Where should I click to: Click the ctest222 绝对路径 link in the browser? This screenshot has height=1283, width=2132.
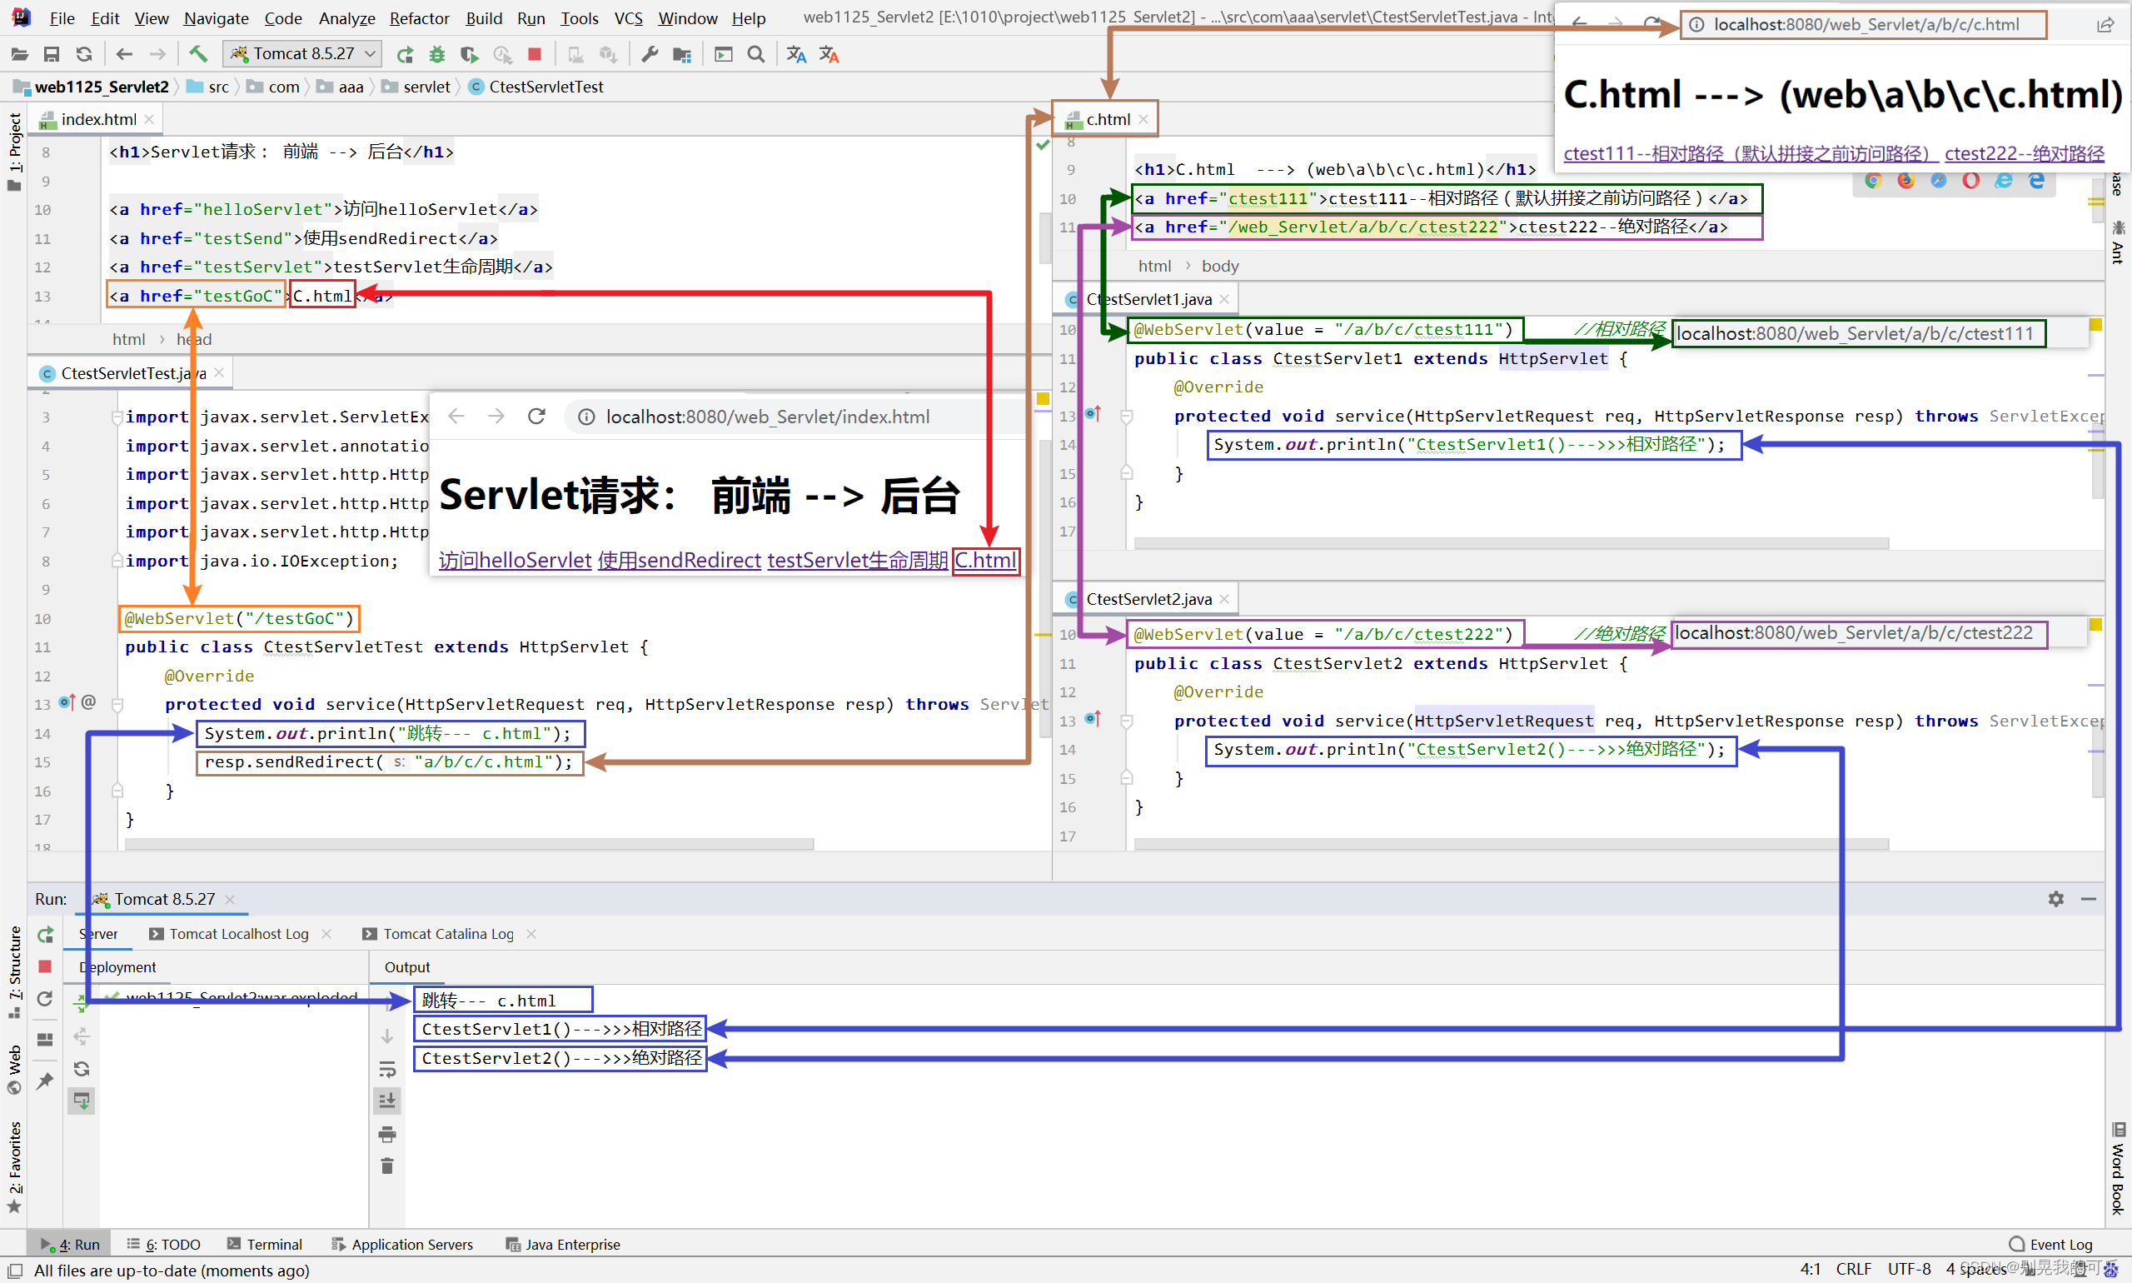point(2024,154)
